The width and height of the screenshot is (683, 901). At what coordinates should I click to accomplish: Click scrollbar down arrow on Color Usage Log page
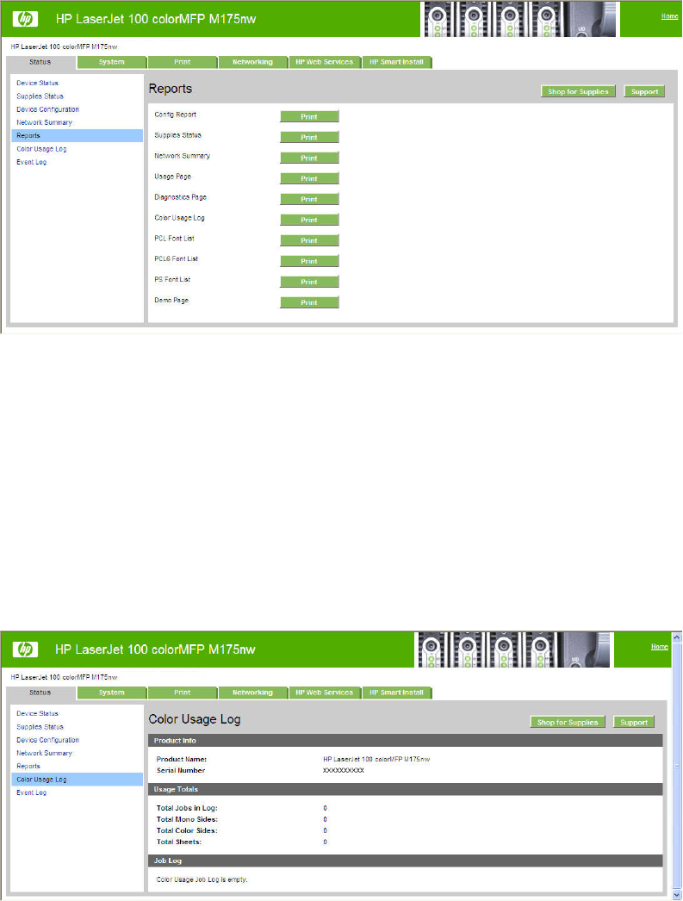tap(677, 896)
